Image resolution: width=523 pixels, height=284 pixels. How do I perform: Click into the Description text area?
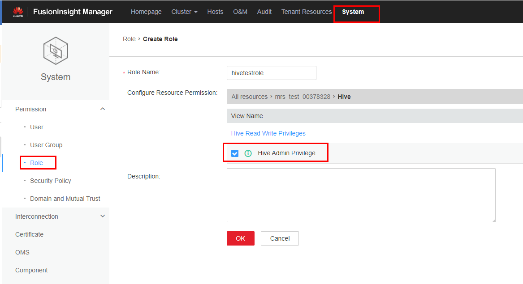pyautogui.click(x=361, y=195)
